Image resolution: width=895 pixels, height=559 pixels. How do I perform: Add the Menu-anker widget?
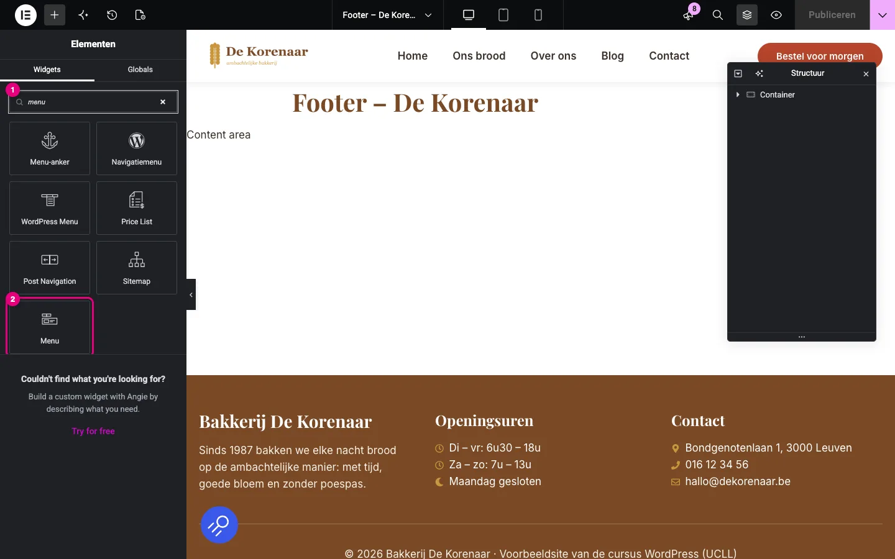(50, 148)
